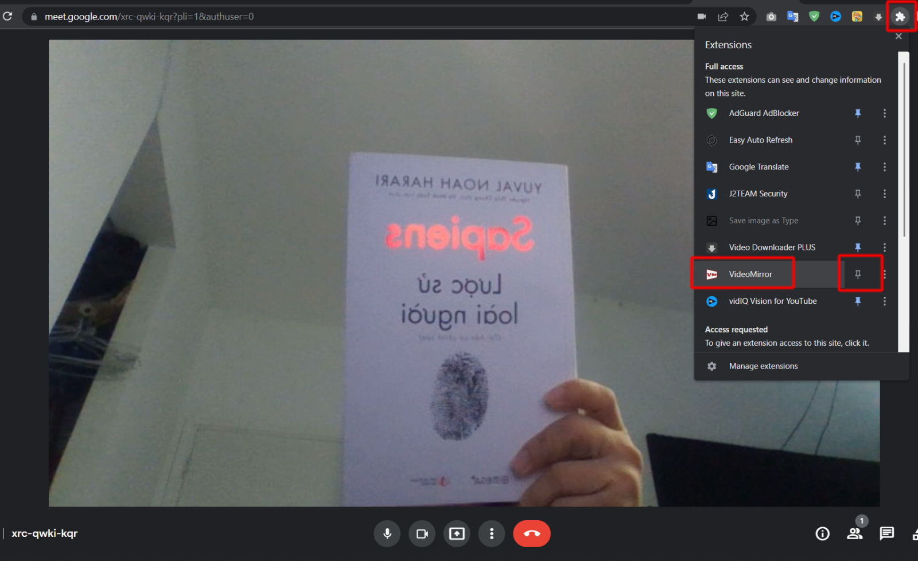Click the "Full access" heading

[x=724, y=67]
